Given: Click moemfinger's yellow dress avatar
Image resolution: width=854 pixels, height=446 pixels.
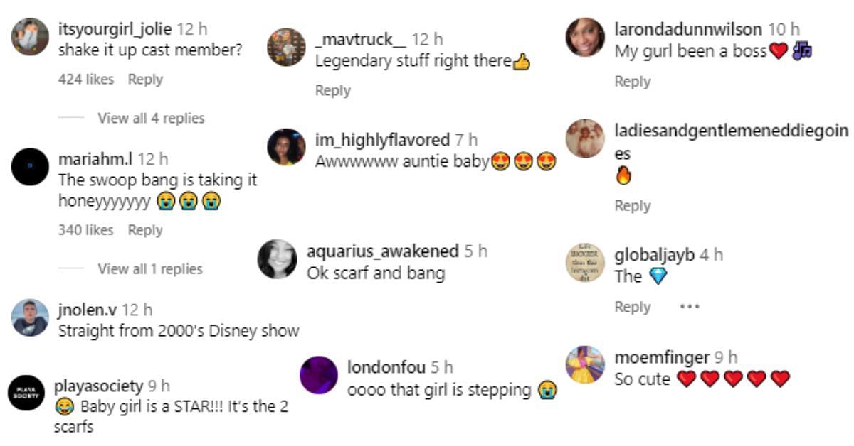Looking at the screenshot, I should 585,364.
